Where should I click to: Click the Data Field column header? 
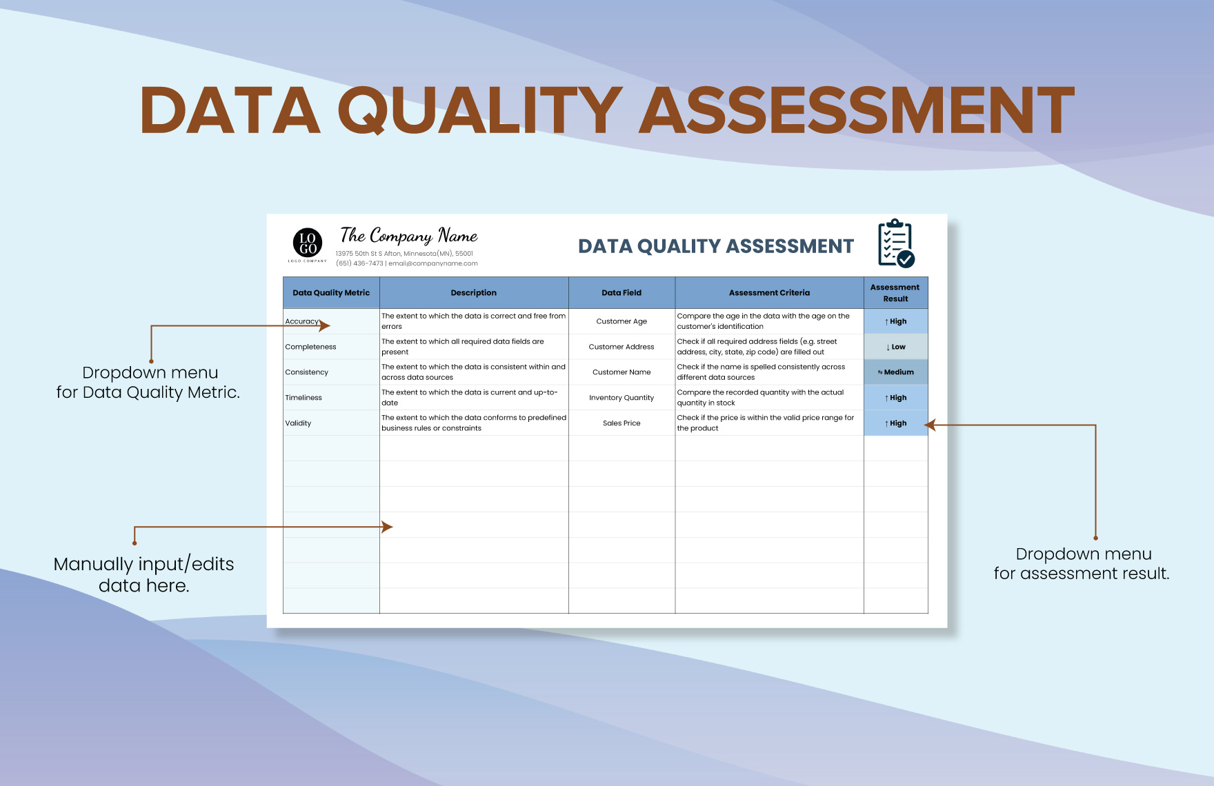621,293
